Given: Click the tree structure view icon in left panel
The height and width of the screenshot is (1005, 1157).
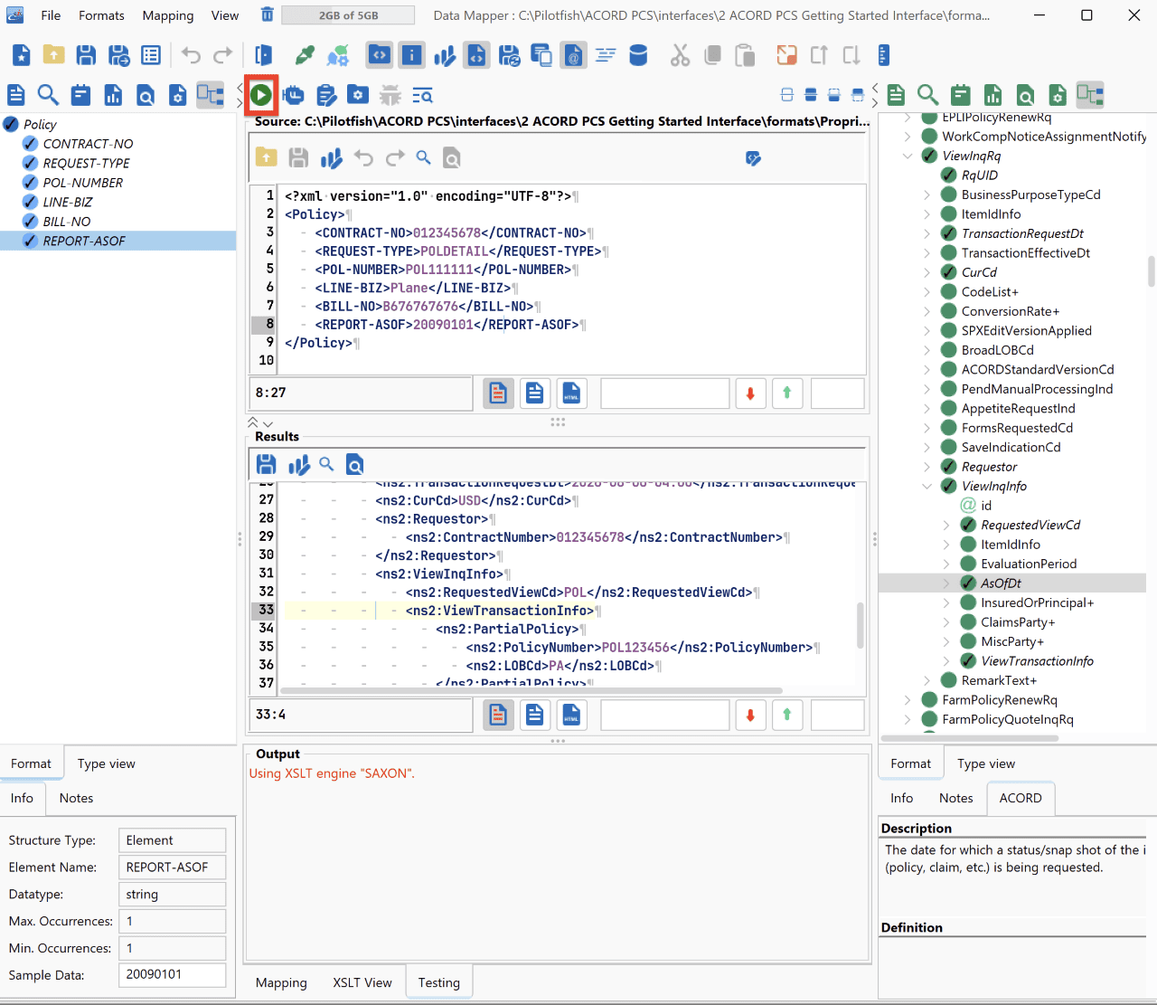Looking at the screenshot, I should [211, 95].
